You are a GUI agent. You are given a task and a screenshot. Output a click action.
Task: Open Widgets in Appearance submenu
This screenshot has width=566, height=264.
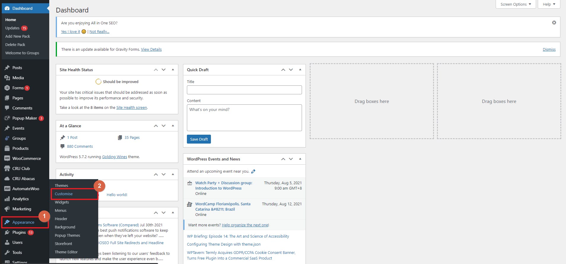coord(62,202)
